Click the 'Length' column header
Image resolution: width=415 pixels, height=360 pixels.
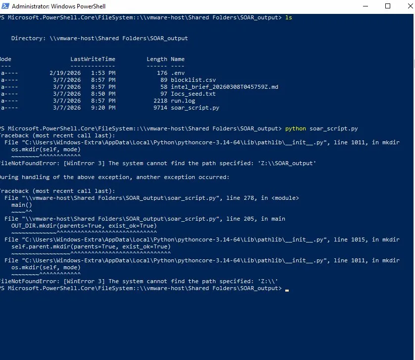(x=157, y=59)
